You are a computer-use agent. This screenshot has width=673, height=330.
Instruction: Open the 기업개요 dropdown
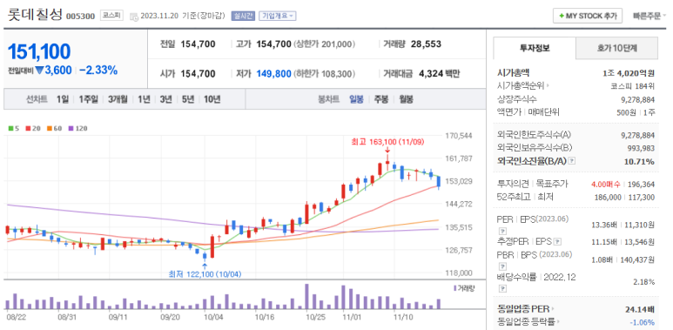click(x=277, y=16)
